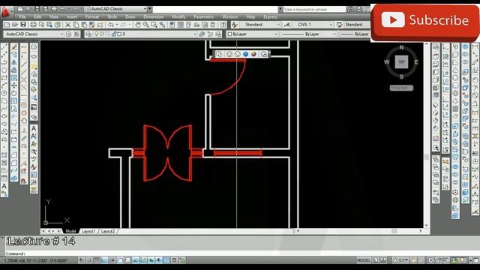
Task: Open the Format menu
Action: pyautogui.click(x=91, y=16)
